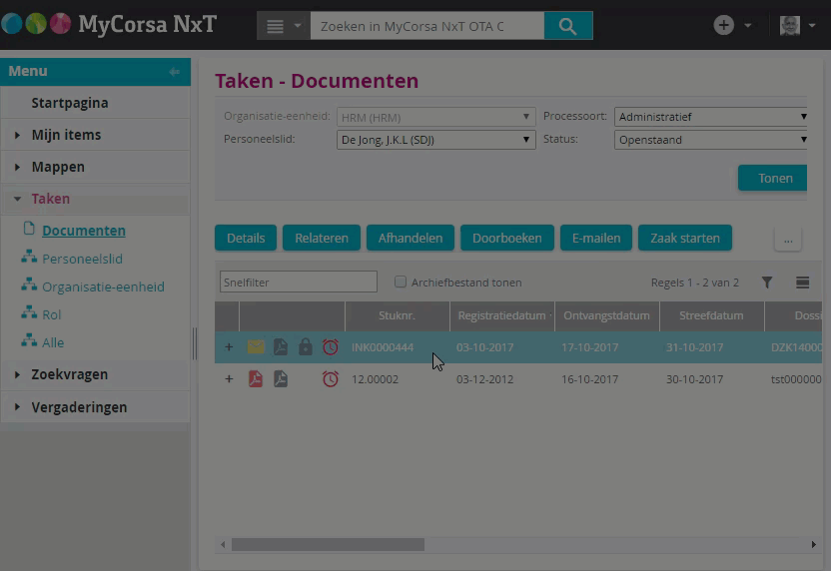
Task: Expand the Vergaderingen section
Action: click(x=18, y=407)
